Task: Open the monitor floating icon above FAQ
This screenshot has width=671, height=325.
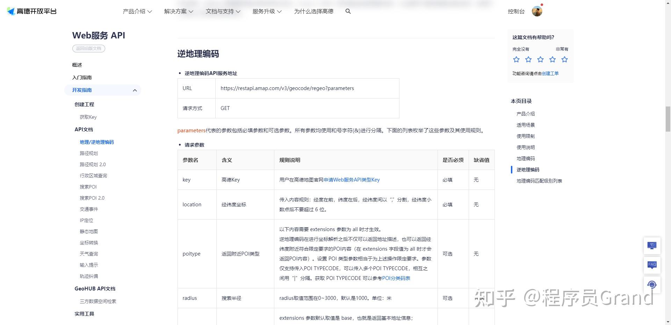Action: 652,246
